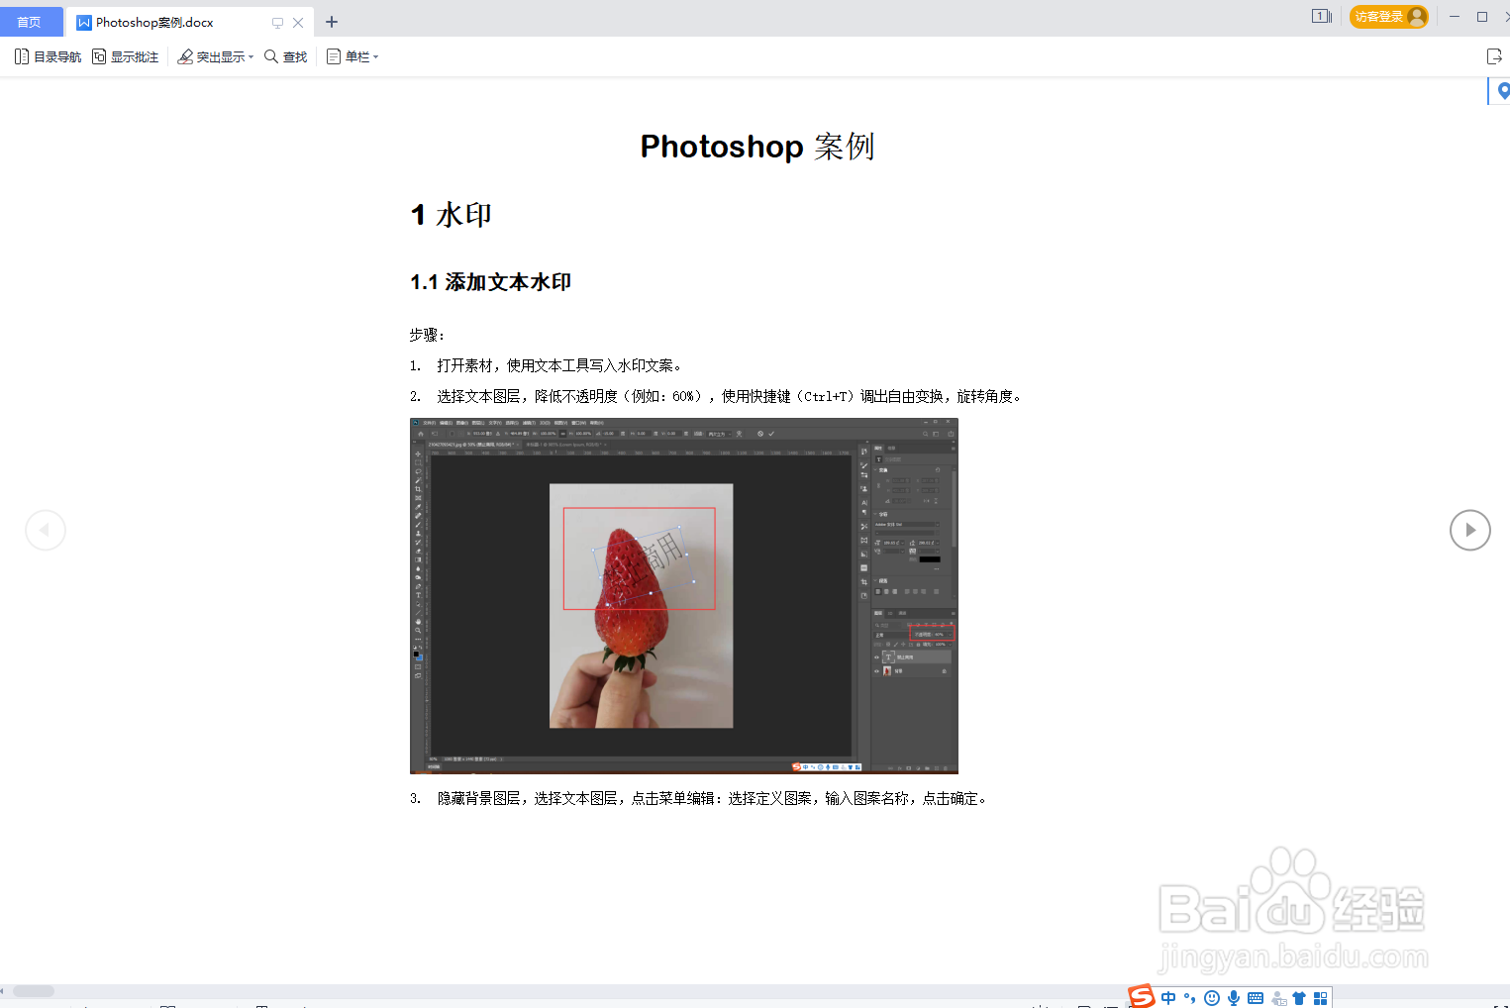Click Sogou user account icon

pyautogui.click(x=1278, y=998)
